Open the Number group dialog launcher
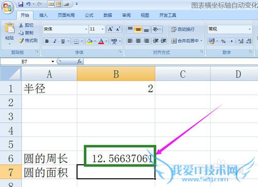 click(x=250, y=52)
